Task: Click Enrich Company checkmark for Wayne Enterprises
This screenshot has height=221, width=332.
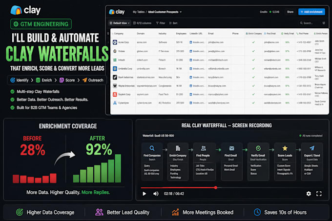Action: 253,86
